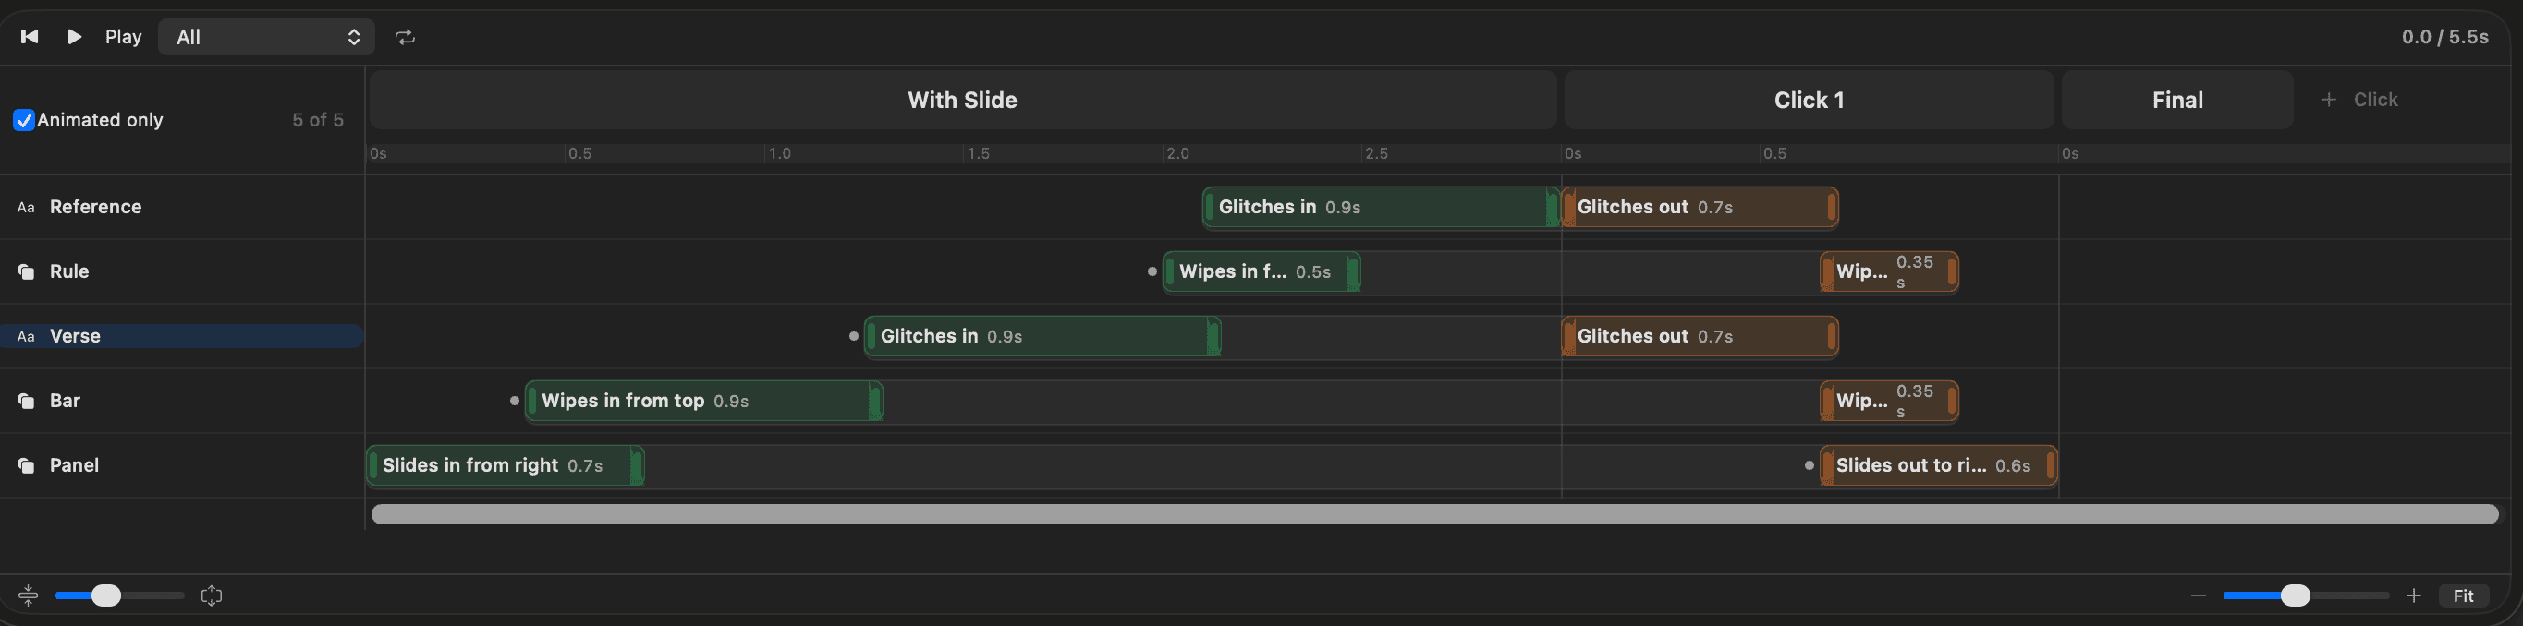Select Bar wipe out 0.35s clip

coord(1889,400)
